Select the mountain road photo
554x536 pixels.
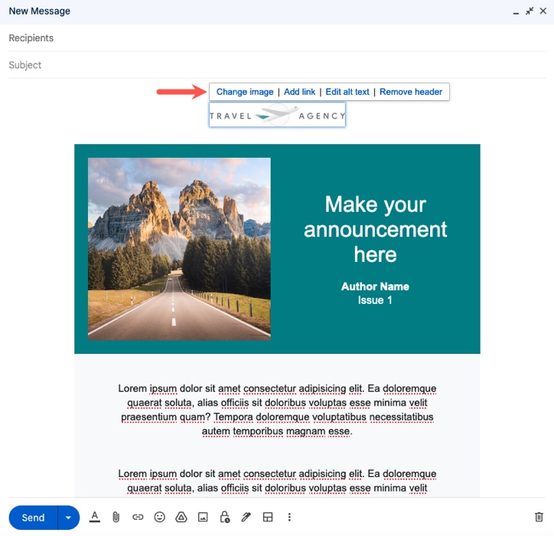tap(179, 249)
